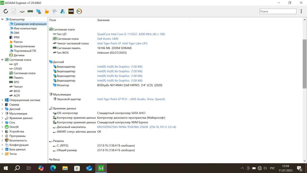Screen dimensions: 307x173
Task: Select the BOEhydis NV14N4H monitor value
Action: [x=130, y=85]
